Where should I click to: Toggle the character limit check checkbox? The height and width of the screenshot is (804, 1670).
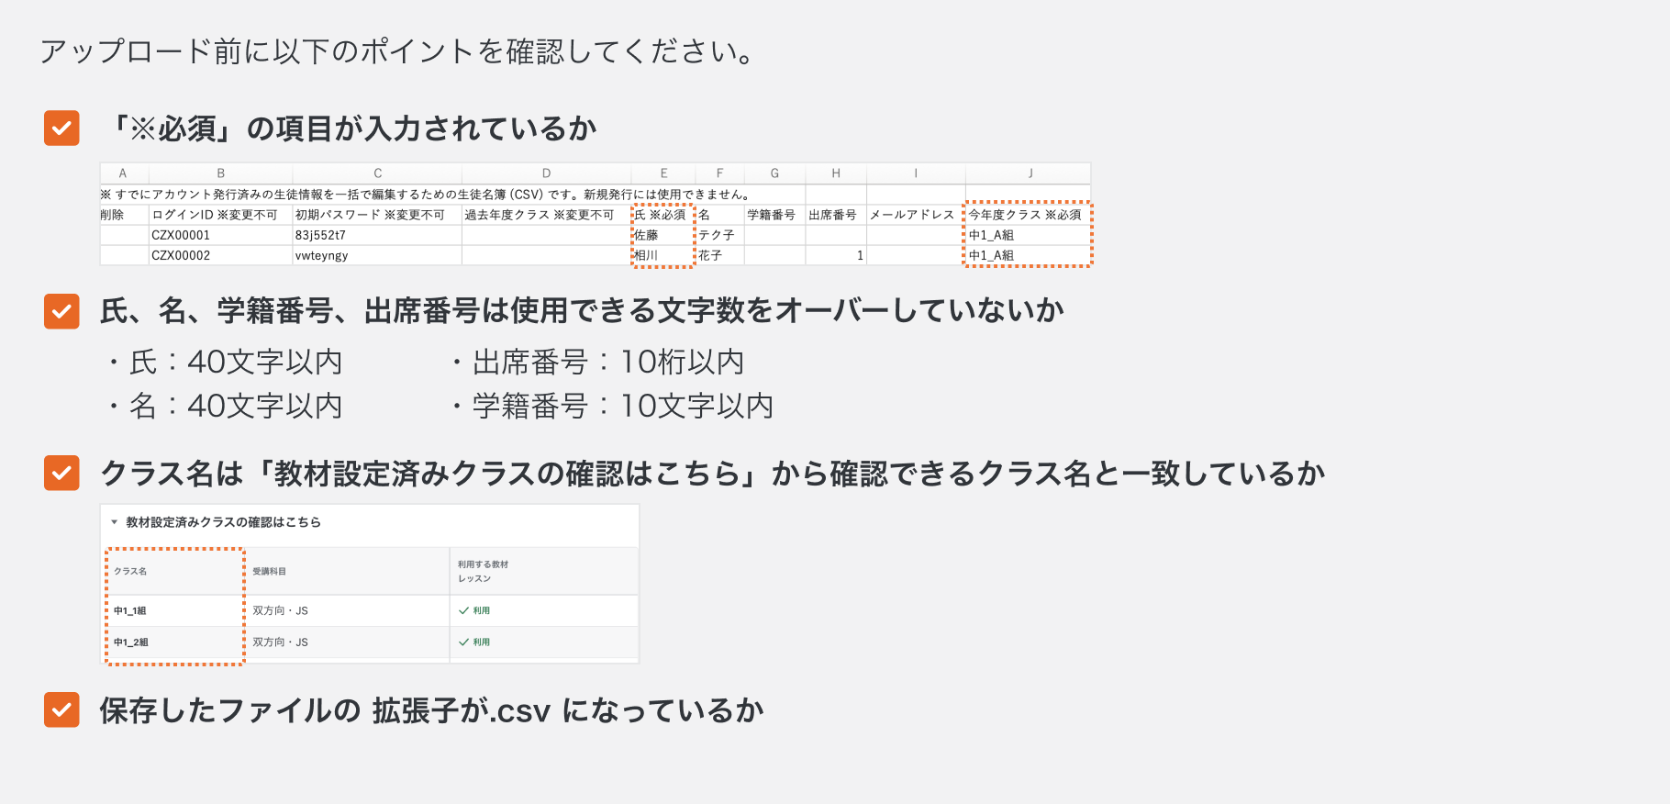click(x=61, y=311)
